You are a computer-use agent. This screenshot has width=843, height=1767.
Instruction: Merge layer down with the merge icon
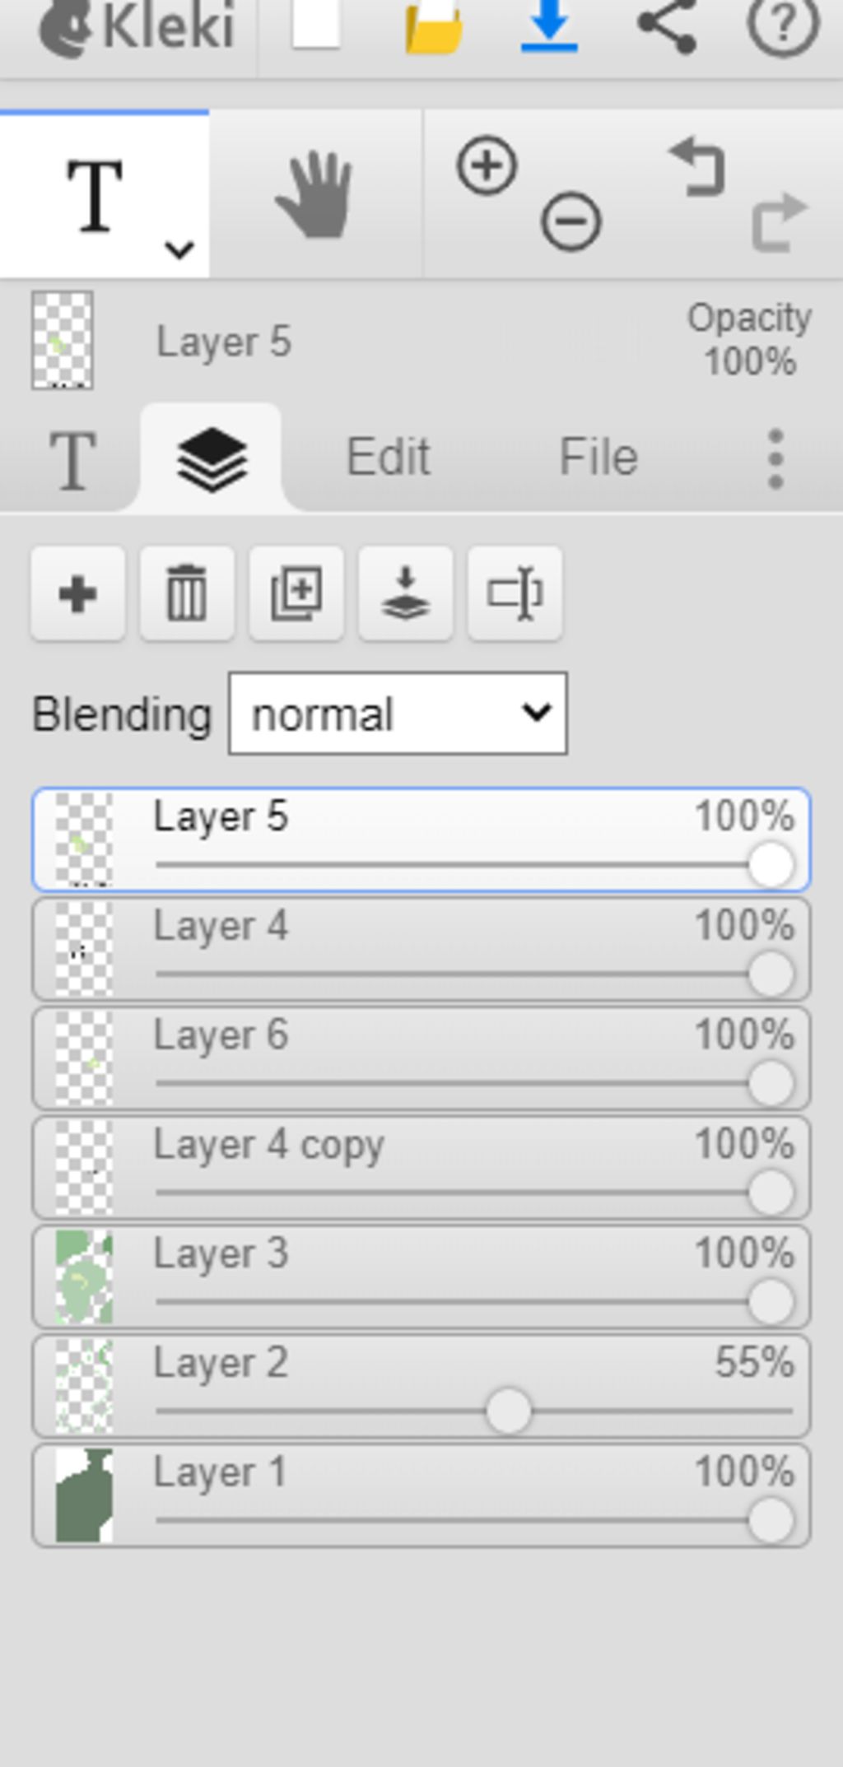point(405,593)
